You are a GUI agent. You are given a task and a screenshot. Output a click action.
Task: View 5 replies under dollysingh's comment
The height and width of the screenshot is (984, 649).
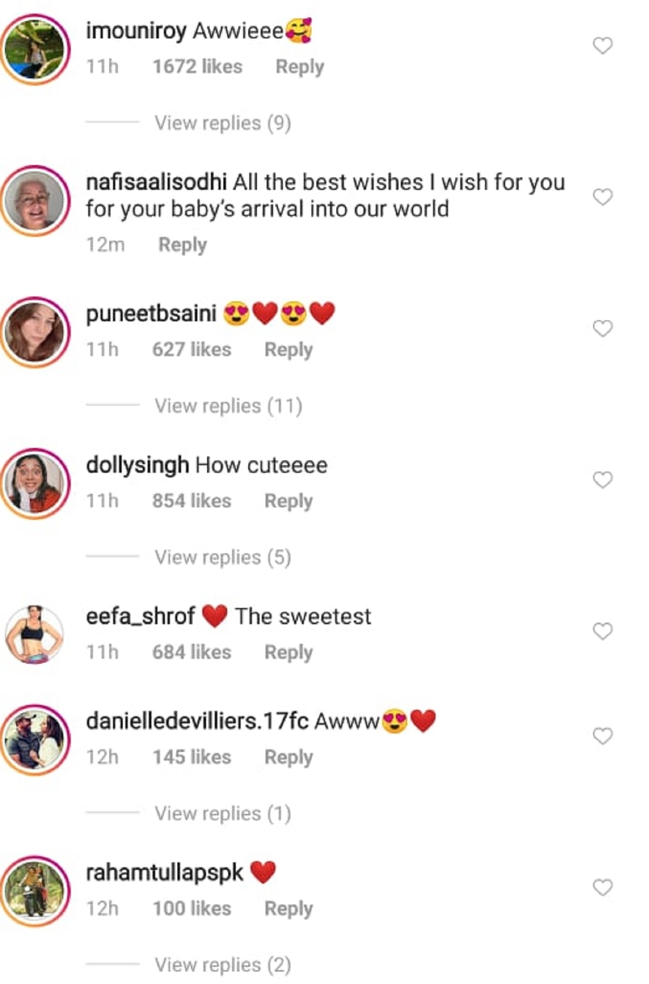[222, 557]
